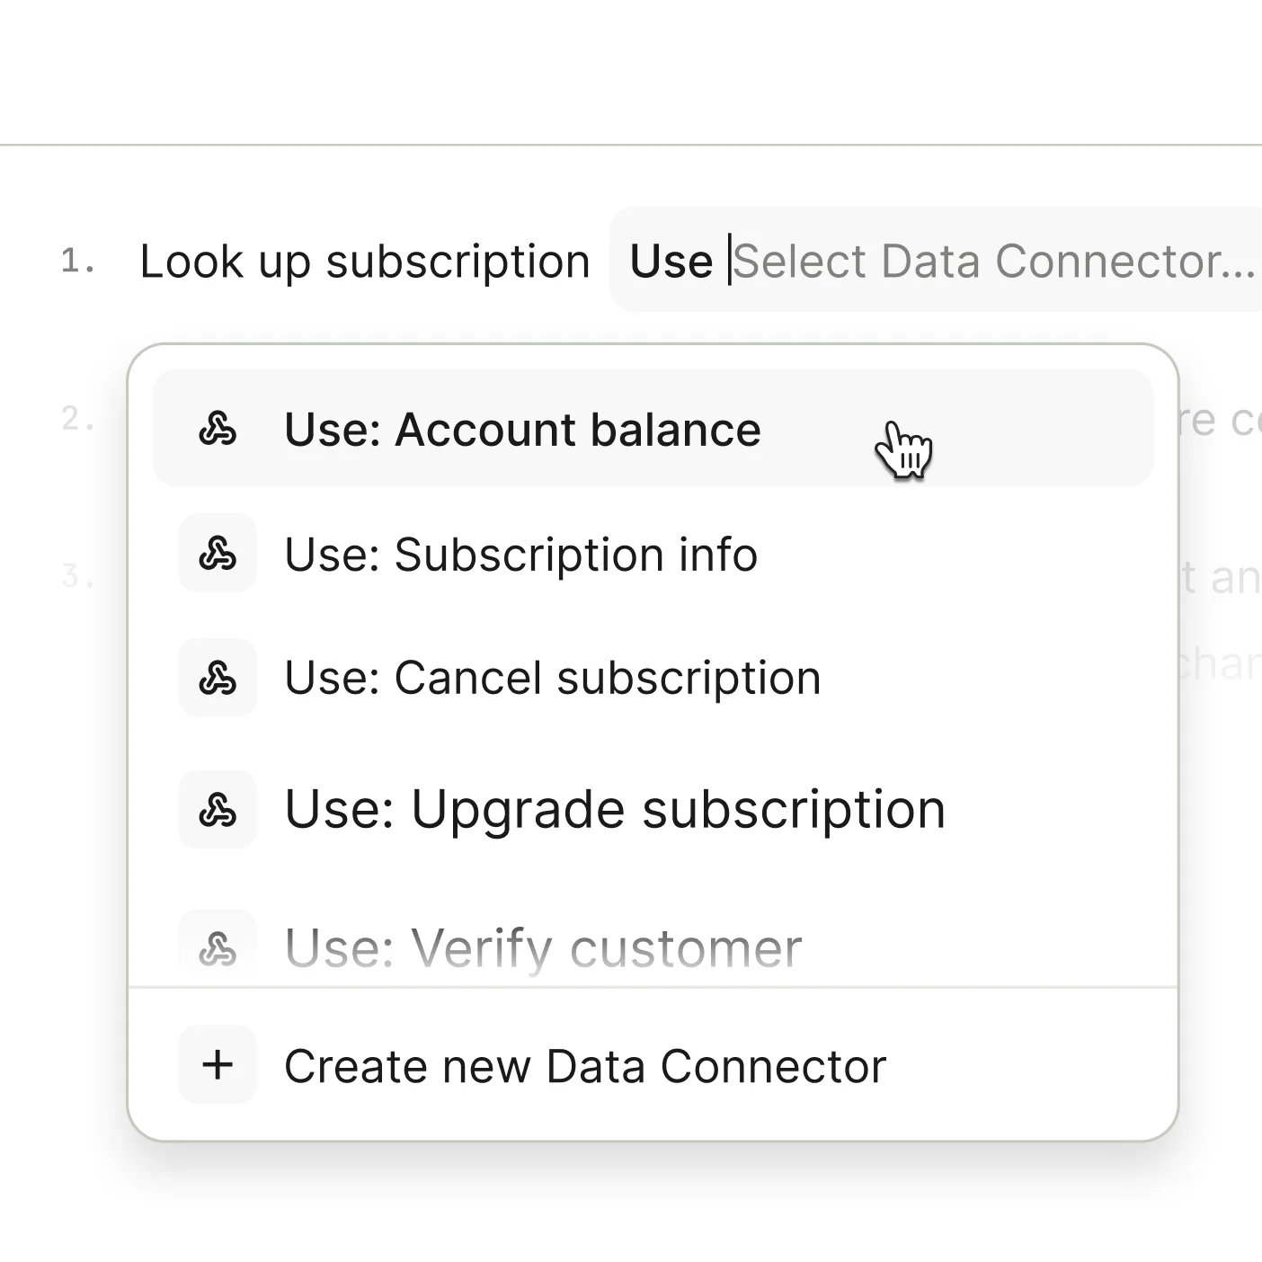The width and height of the screenshot is (1262, 1262).
Task: Click "Create new Data Connector" label
Action: [585, 1066]
